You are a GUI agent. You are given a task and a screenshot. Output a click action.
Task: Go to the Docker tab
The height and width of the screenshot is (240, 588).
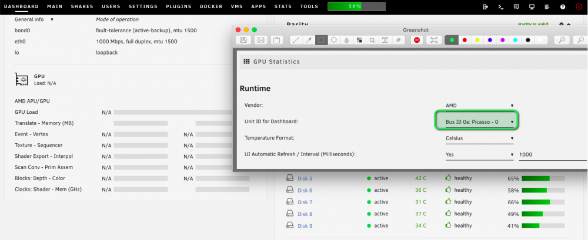pos(211,6)
